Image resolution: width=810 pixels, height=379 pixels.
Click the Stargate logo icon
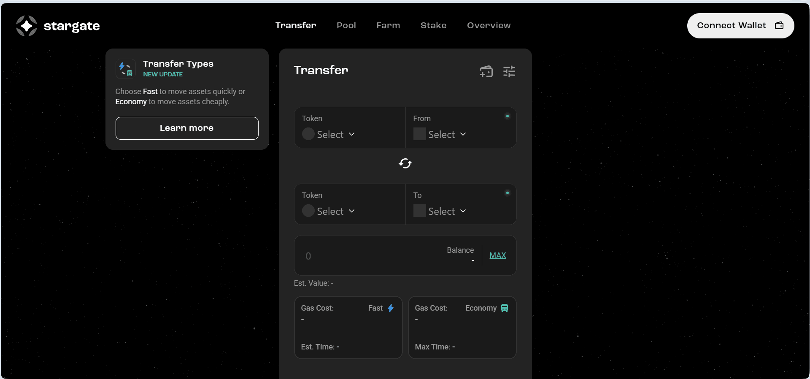[x=27, y=26]
